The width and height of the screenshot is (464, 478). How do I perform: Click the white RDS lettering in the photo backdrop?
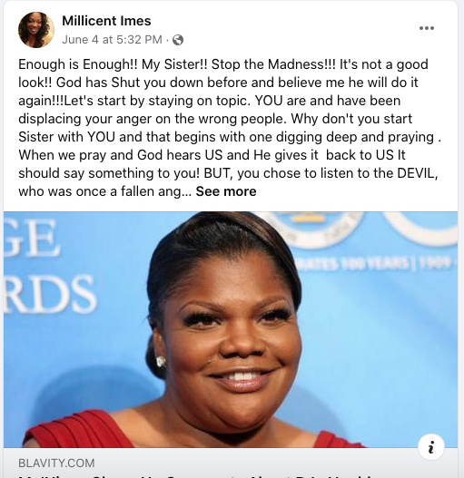[50, 294]
